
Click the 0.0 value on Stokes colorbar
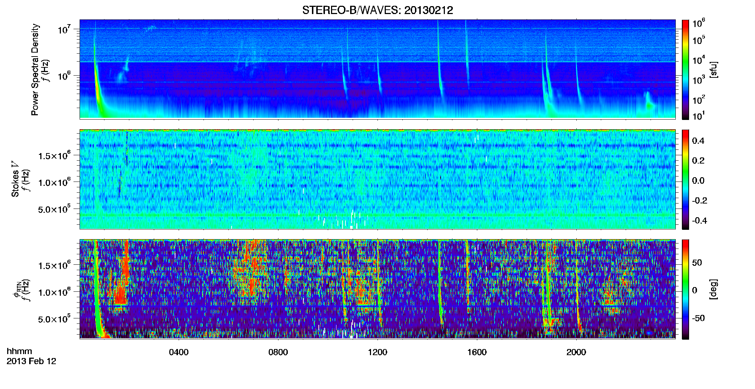click(x=698, y=181)
